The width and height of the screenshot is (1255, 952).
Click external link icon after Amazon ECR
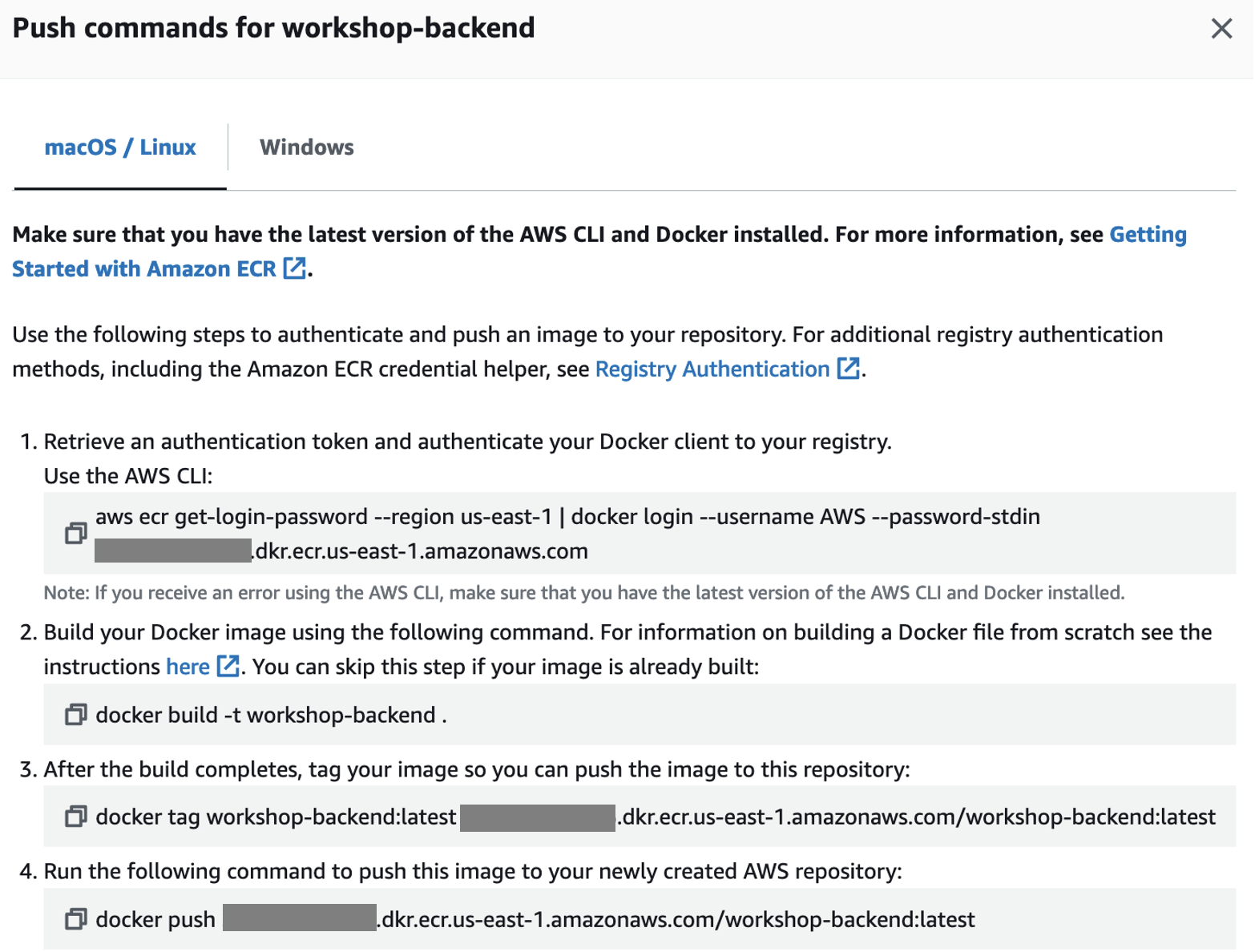[x=294, y=268]
